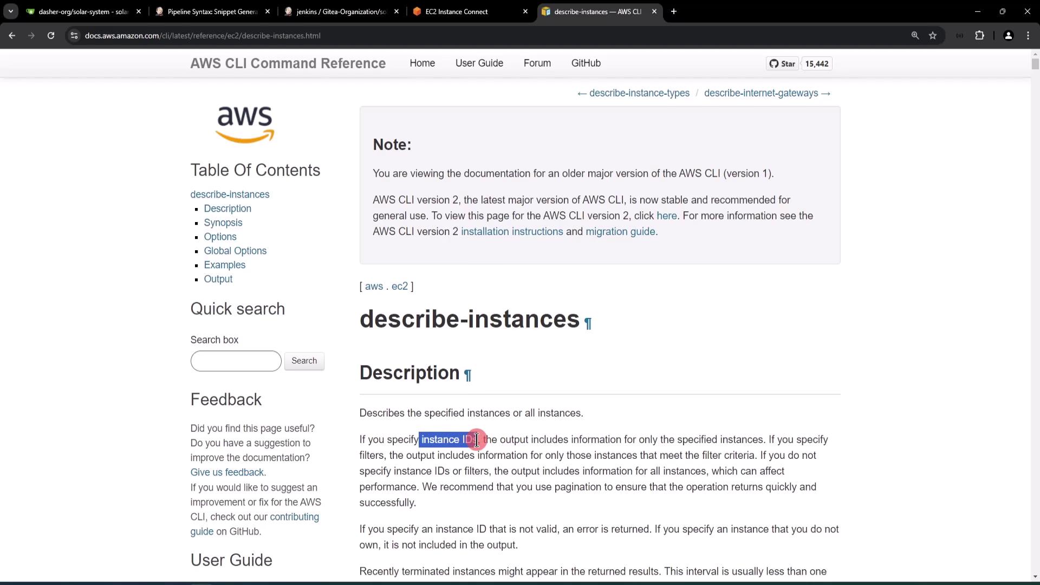Click the GitHub Star button
This screenshot has height=585, width=1040.
(x=782, y=64)
